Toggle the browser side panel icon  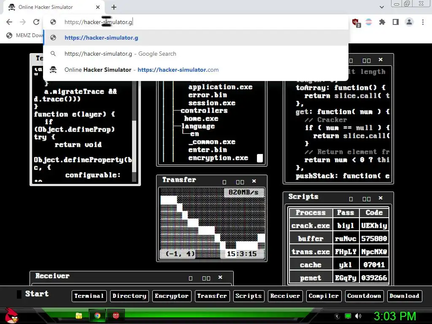[x=396, y=22]
